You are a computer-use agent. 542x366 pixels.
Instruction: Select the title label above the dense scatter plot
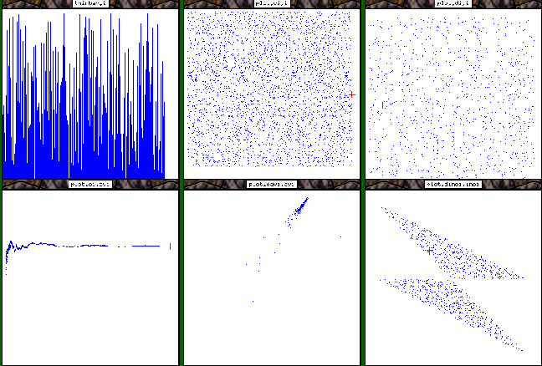(272, 4)
